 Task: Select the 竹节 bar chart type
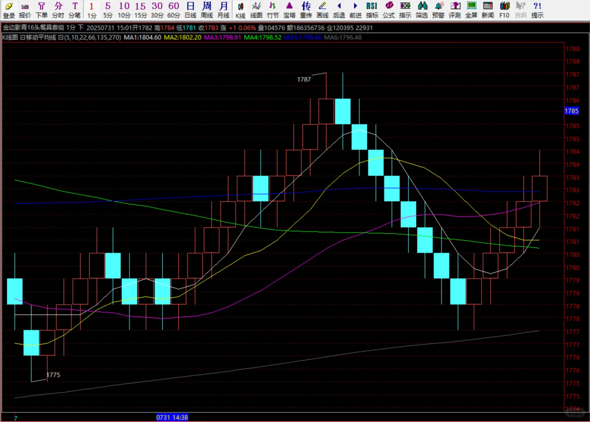click(273, 10)
